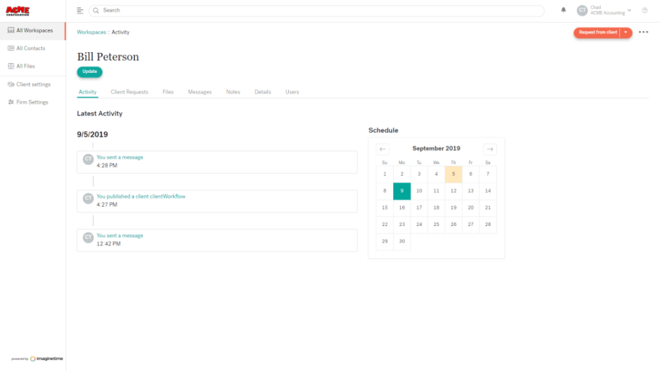Select September 16 on the calendar

pos(402,207)
